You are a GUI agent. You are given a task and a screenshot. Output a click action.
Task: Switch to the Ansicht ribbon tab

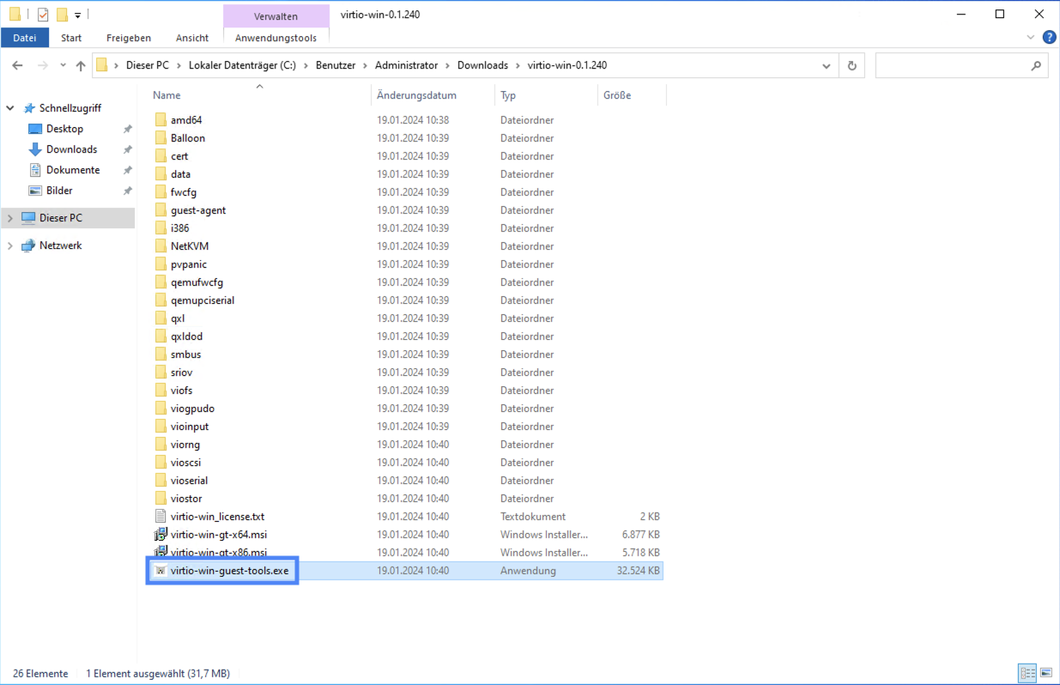pyautogui.click(x=192, y=38)
